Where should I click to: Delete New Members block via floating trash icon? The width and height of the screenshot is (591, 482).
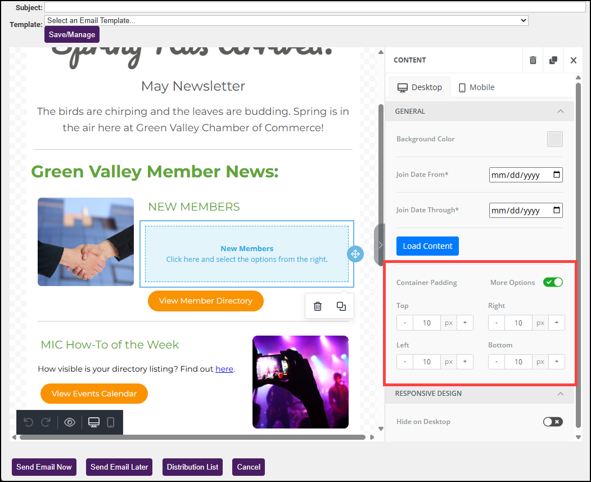[318, 306]
